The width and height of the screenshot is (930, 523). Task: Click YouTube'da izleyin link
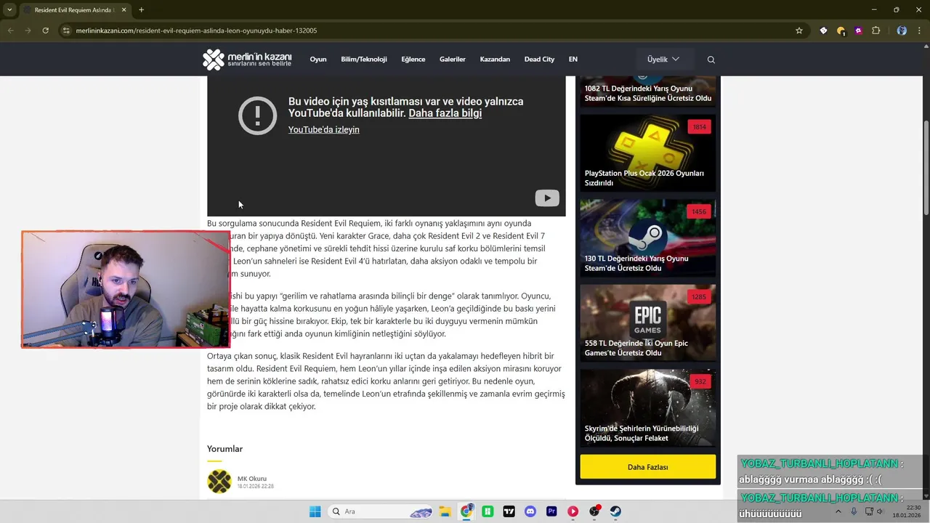pos(324,129)
